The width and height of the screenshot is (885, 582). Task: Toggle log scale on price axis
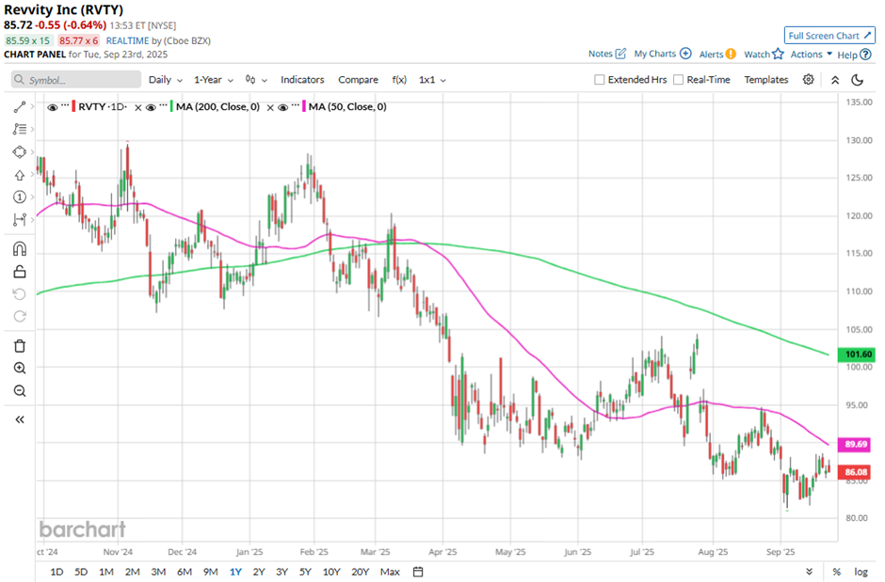(x=861, y=572)
